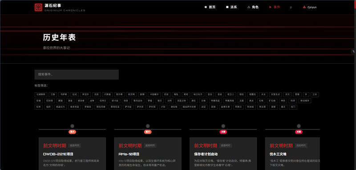
Task: Go to the 首页 home page
Action: pyautogui.click(x=210, y=7)
